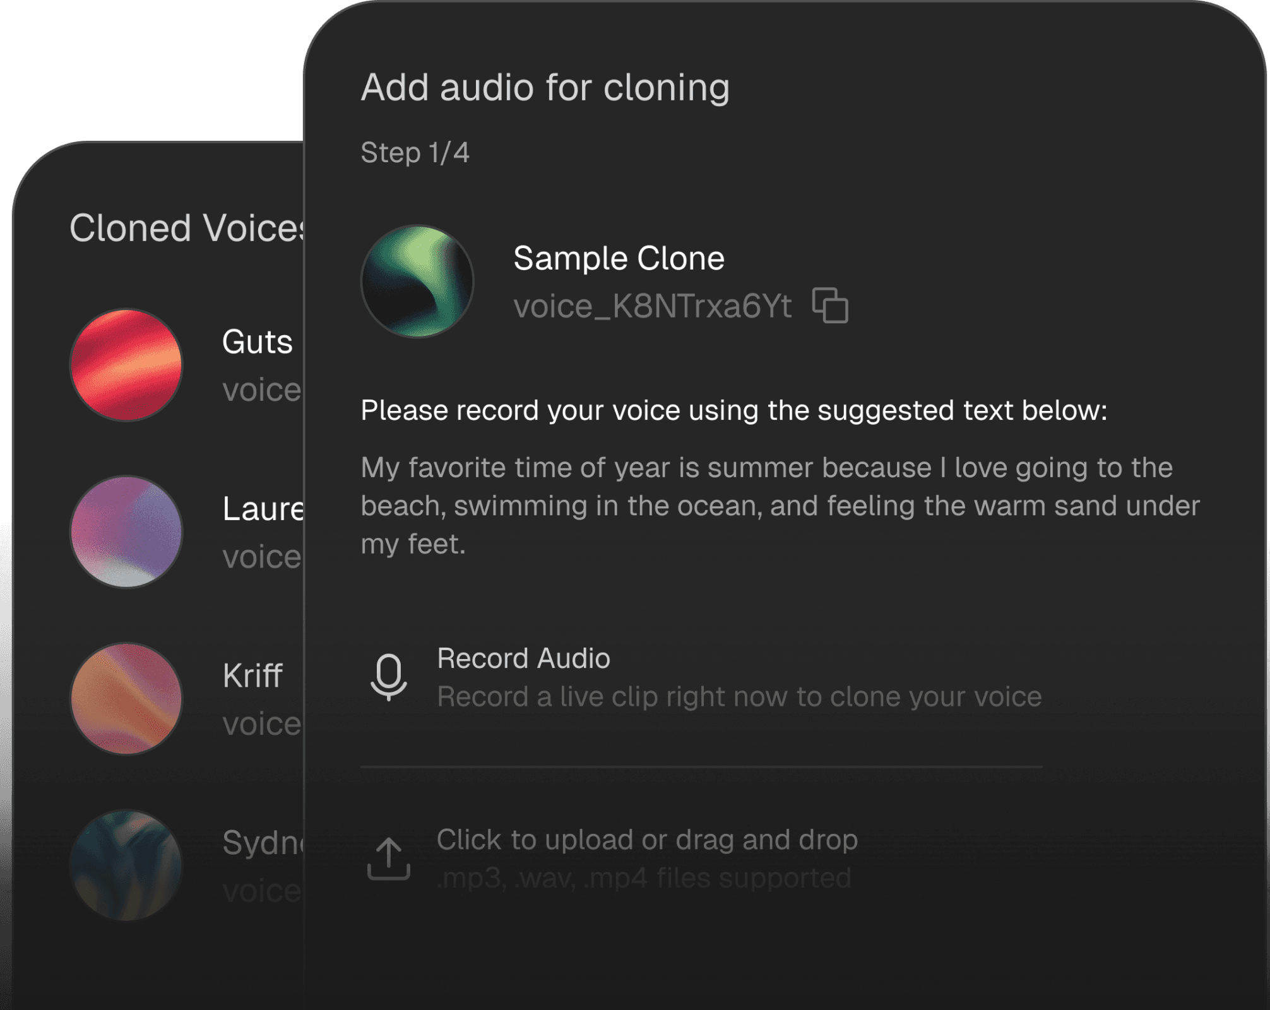Select the dark teal Sydney avatar
1270x1010 pixels.
[126, 865]
